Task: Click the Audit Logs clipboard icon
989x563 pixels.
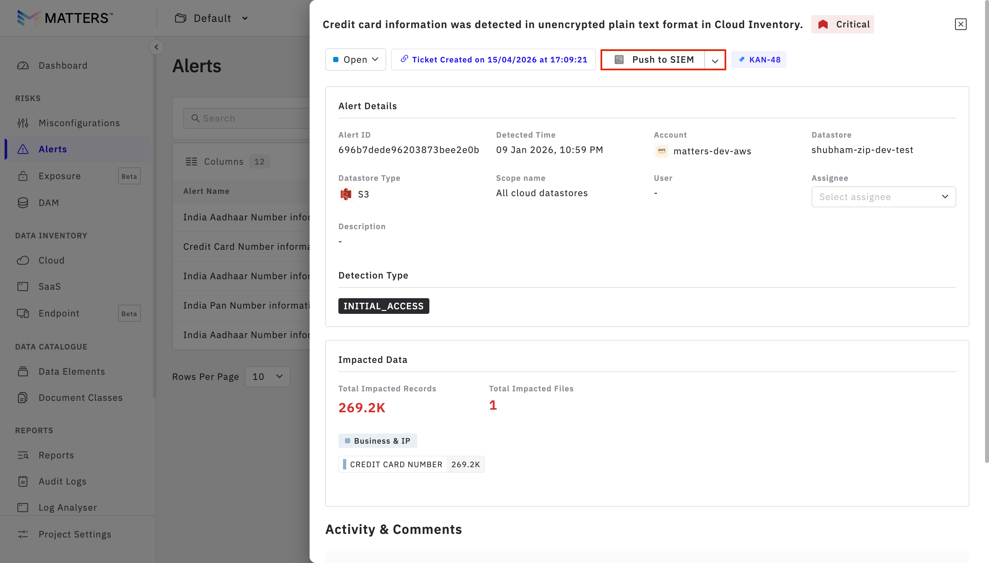Action: point(23,481)
